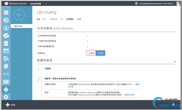Collapse the 部署和管理 section chevron
Screen dimensions: 182x110
175,62
